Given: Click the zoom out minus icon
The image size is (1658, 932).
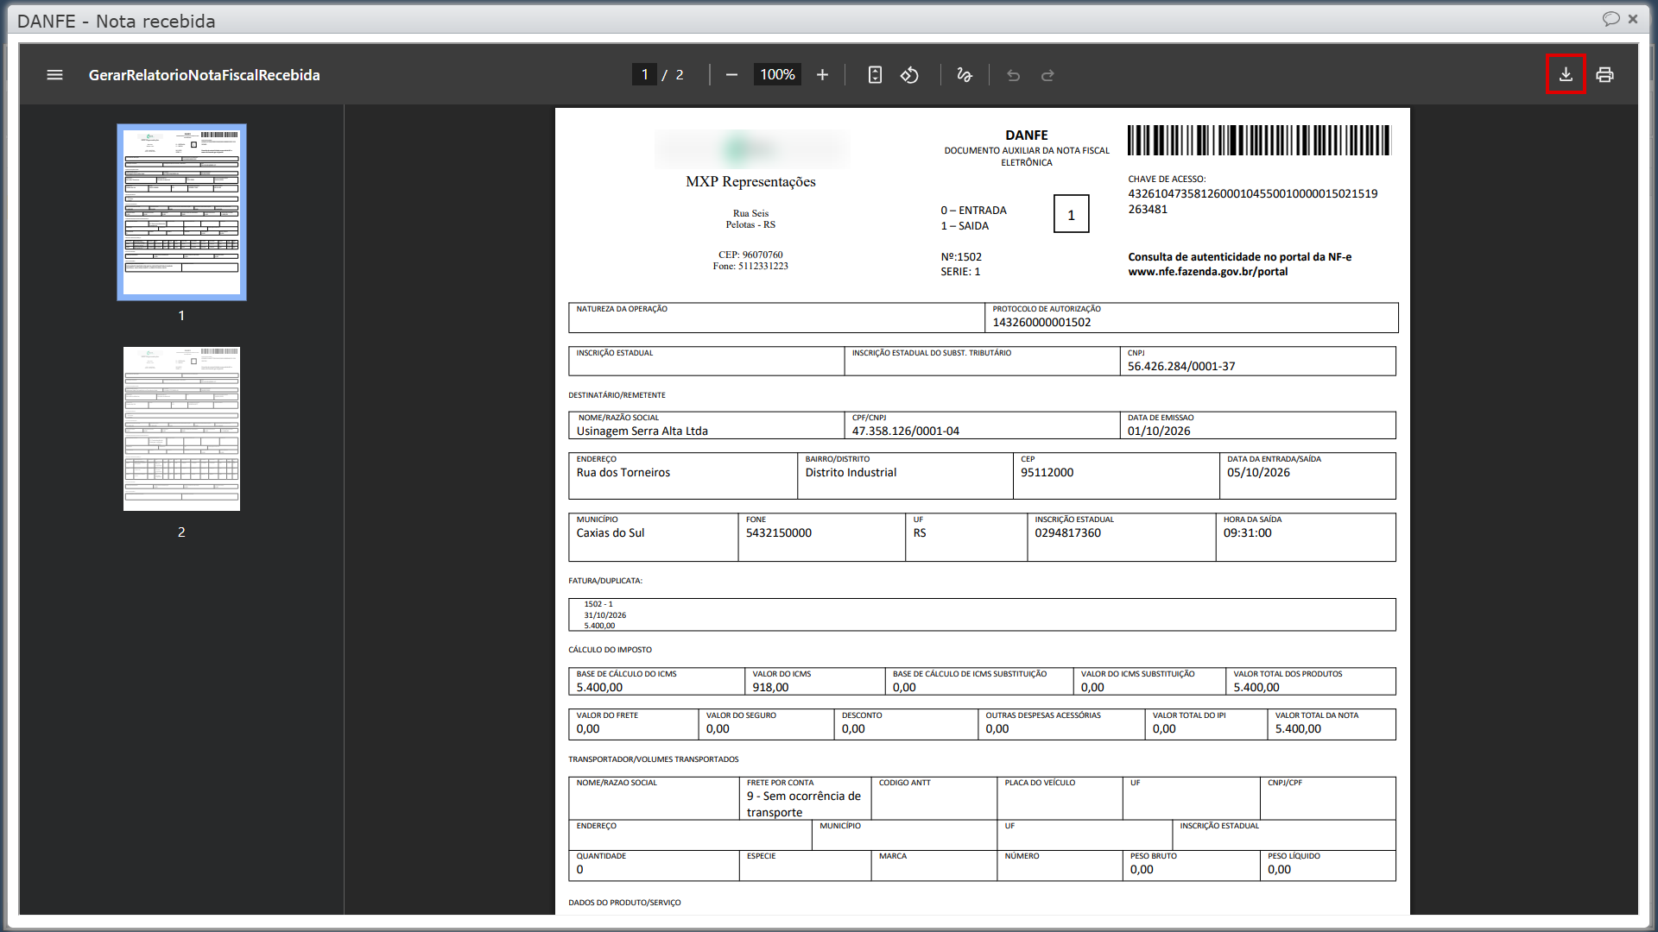Looking at the screenshot, I should click(x=731, y=75).
